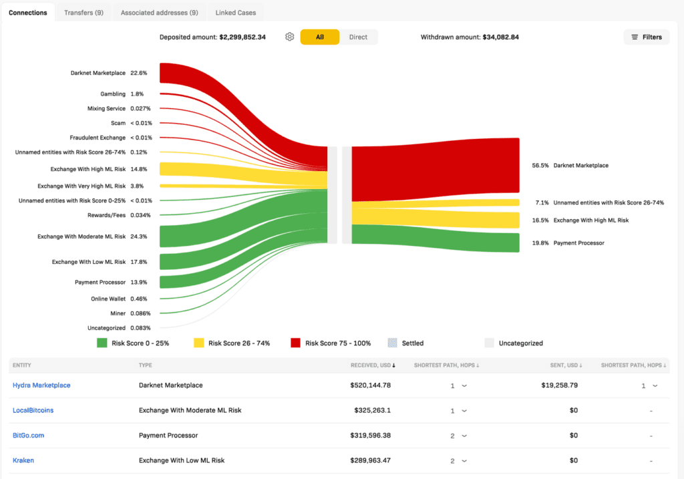Image resolution: width=684 pixels, height=479 pixels.
Task: Expand sent hops chevron for Hydra Marketplace
Action: click(x=655, y=385)
